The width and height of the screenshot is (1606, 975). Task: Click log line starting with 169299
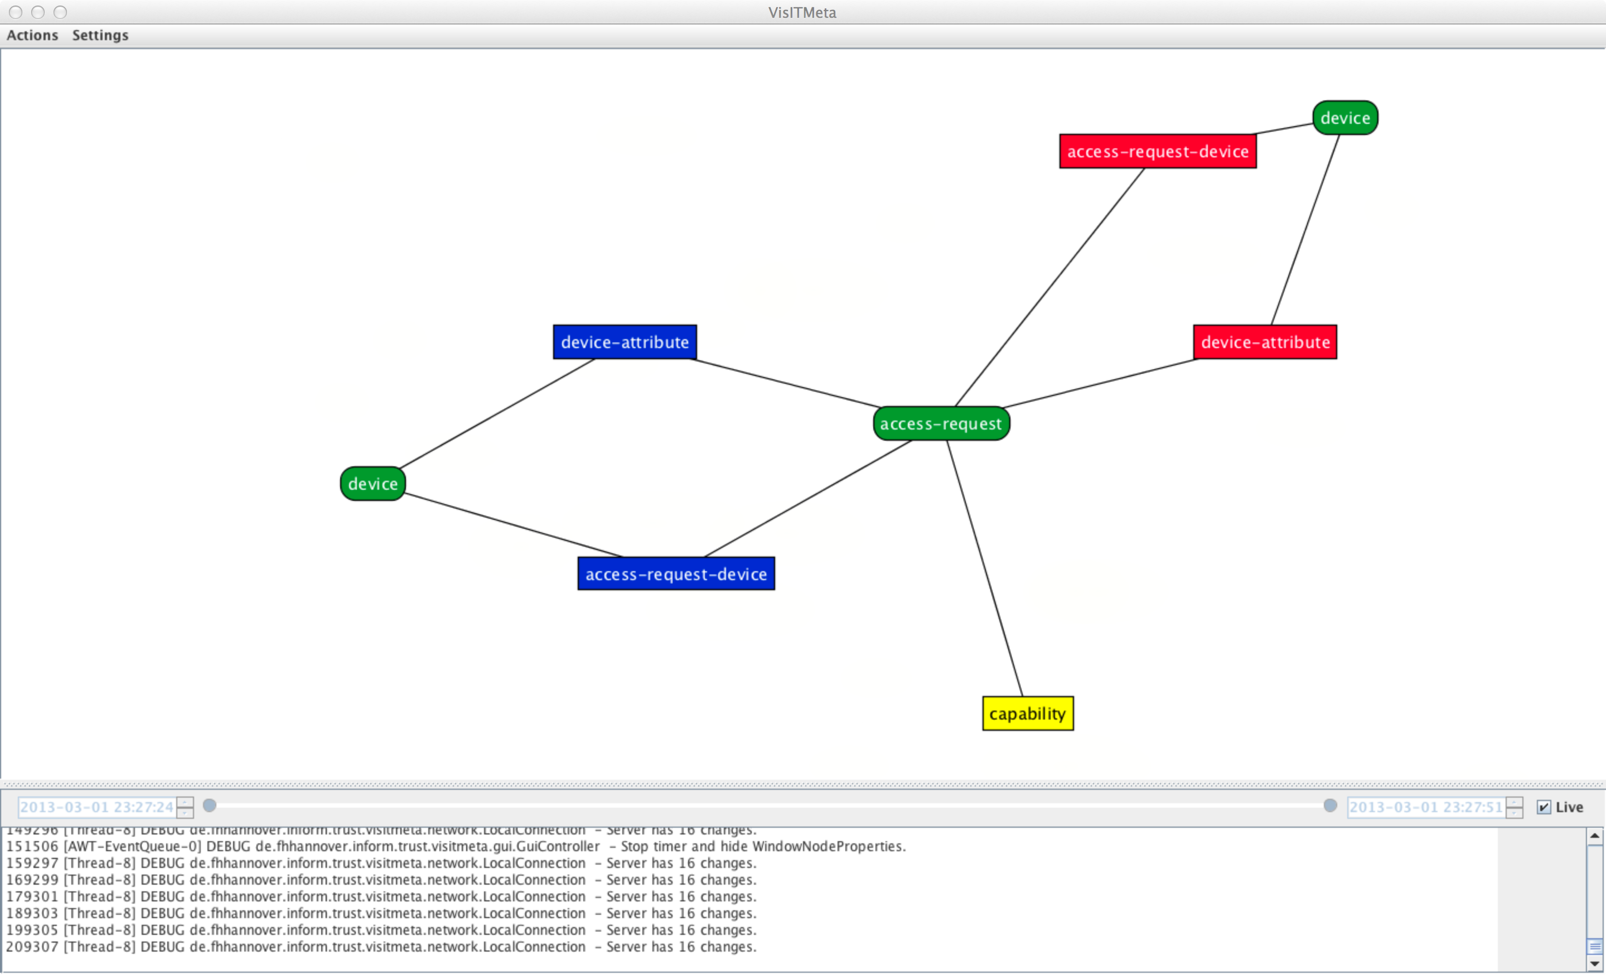(x=381, y=881)
